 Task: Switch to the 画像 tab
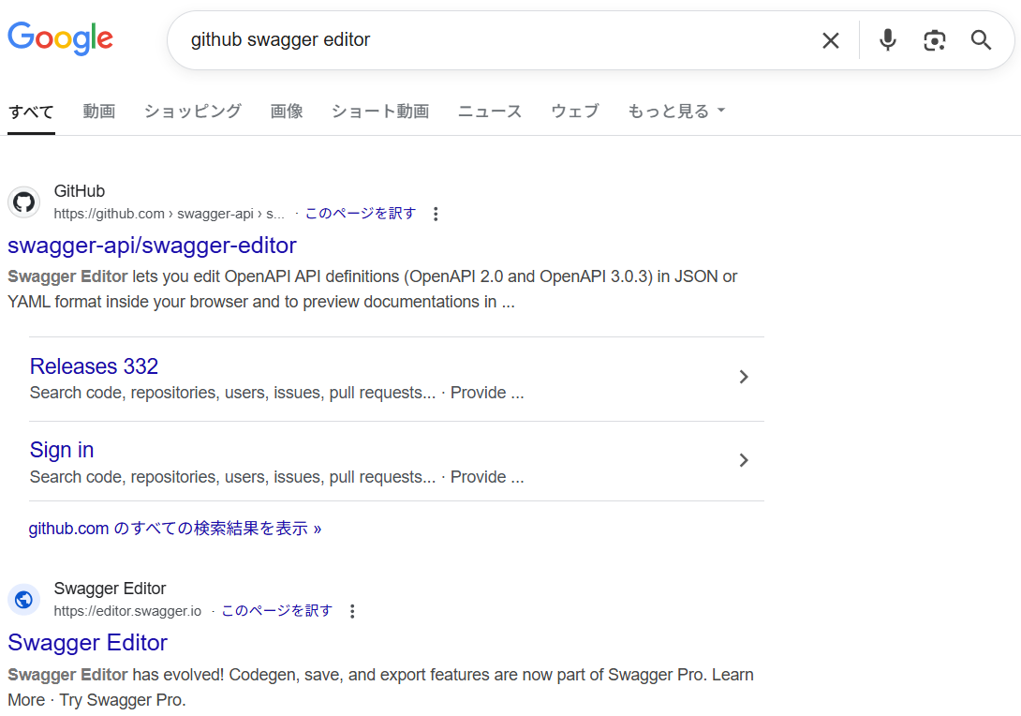[x=287, y=112]
